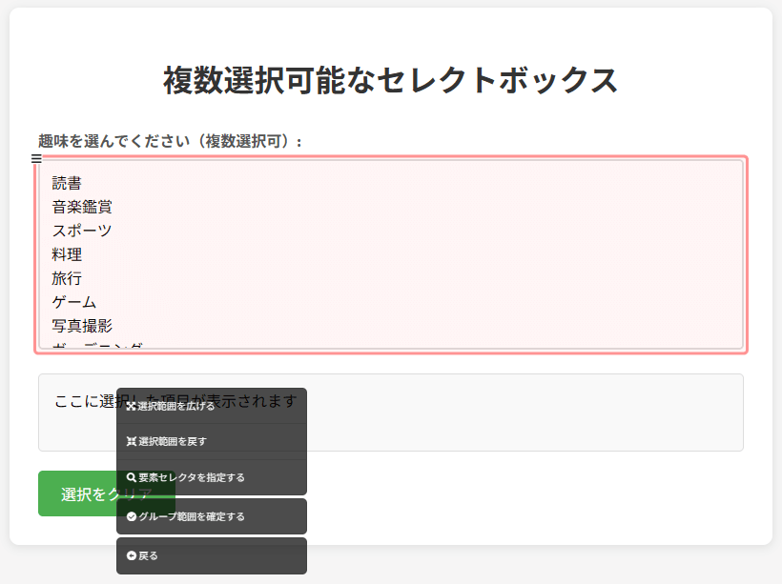The height and width of the screenshot is (584, 782).
Task: Pick the スポーツ option
Action: 82,231
